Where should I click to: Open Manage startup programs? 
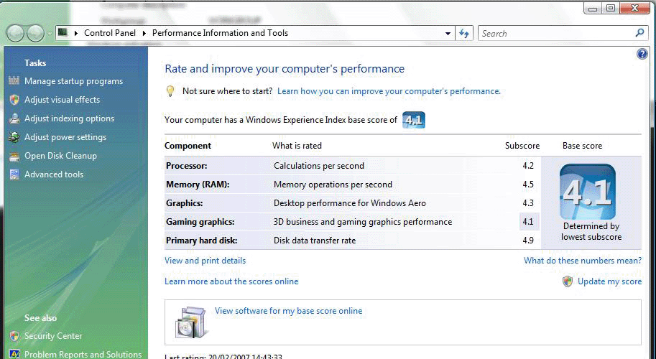73,81
